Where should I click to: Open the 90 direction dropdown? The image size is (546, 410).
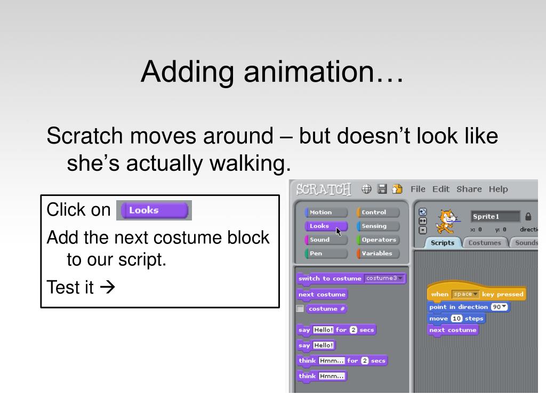pos(499,307)
